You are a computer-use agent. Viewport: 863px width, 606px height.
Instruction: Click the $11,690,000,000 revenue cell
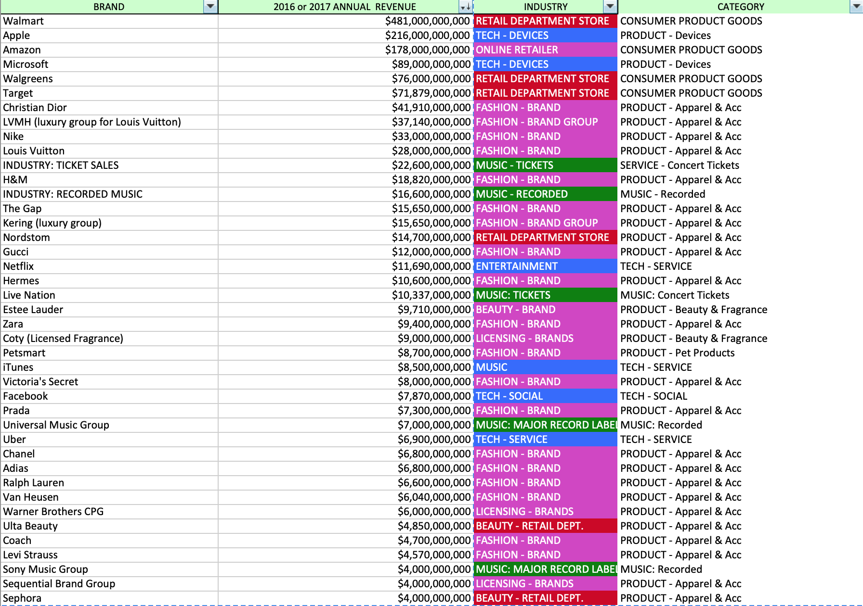(x=346, y=266)
